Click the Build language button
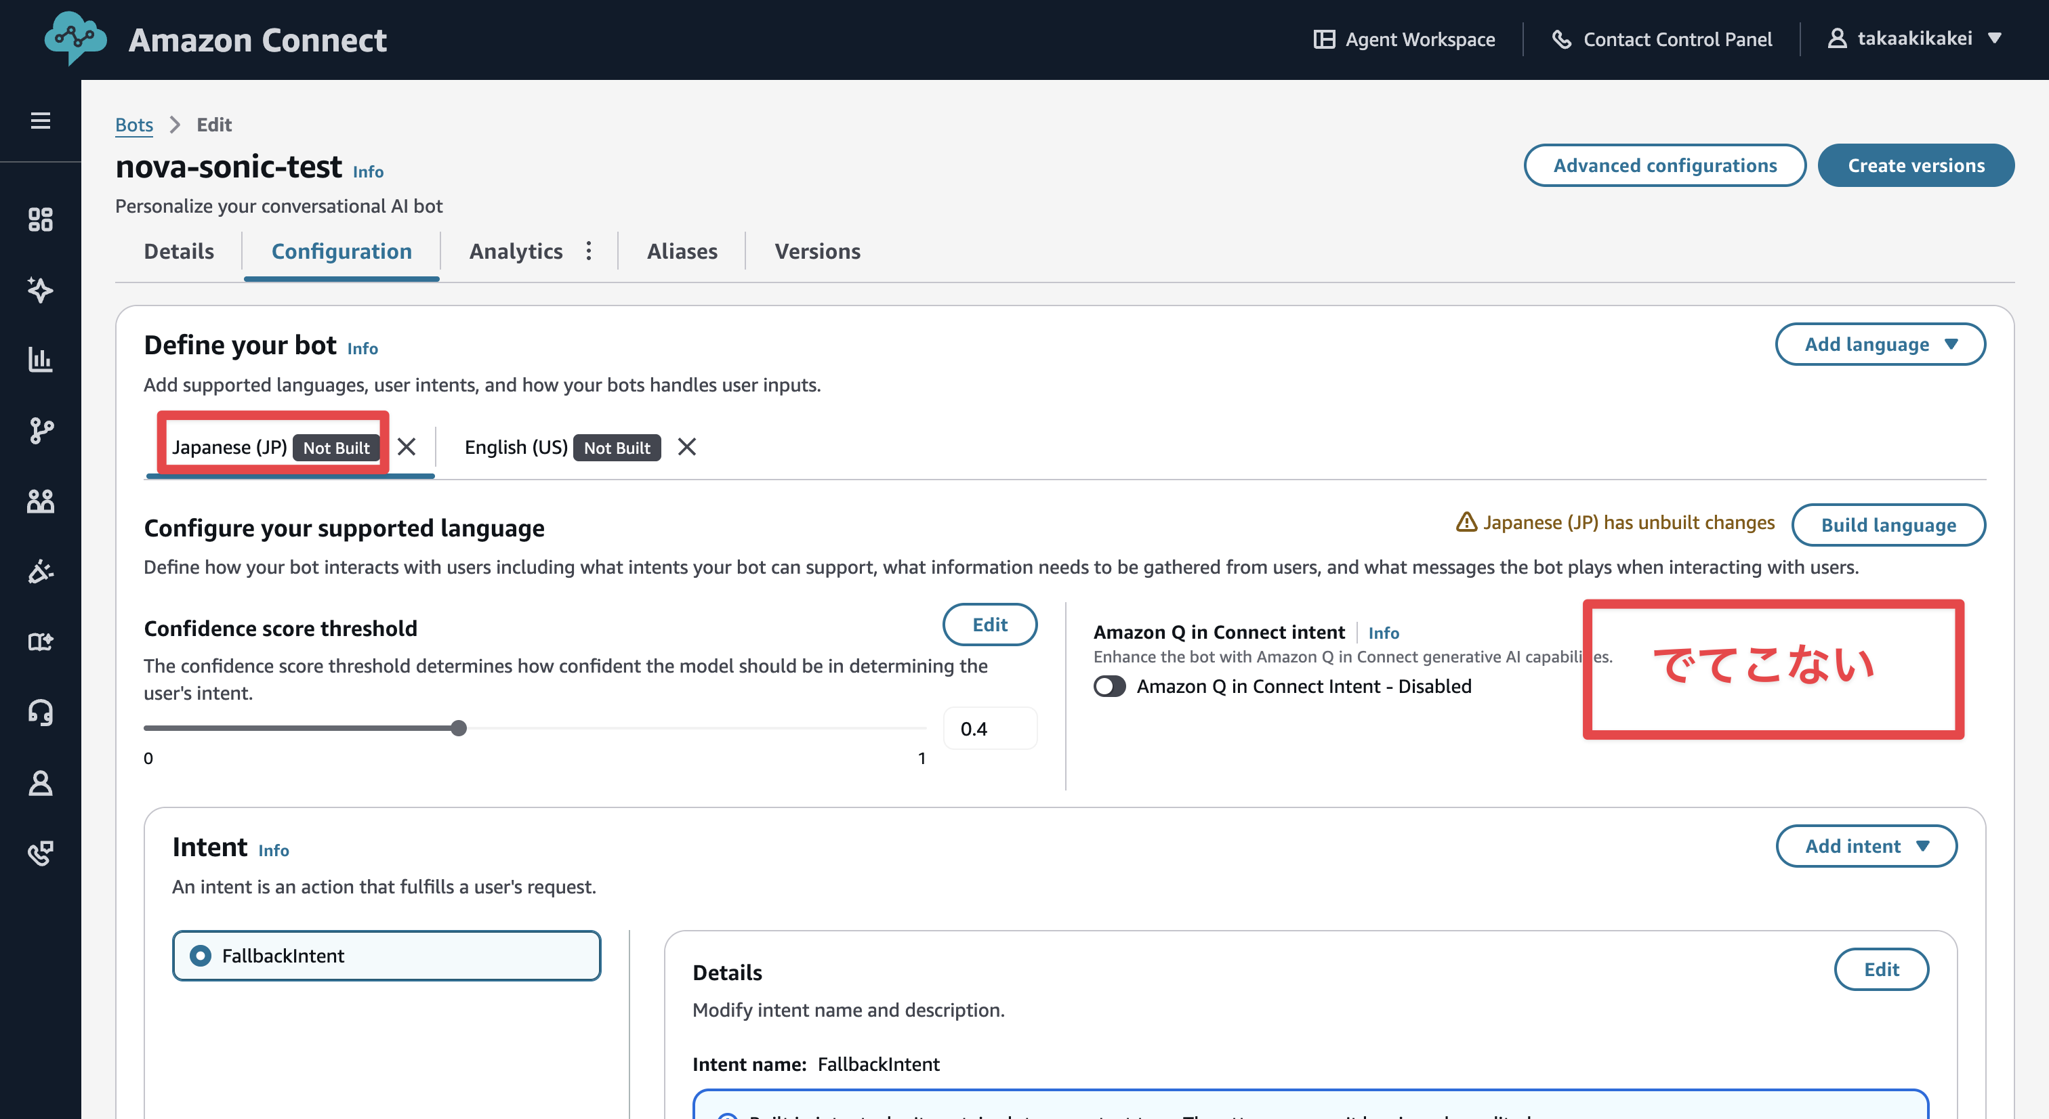The image size is (2049, 1119). (1888, 525)
